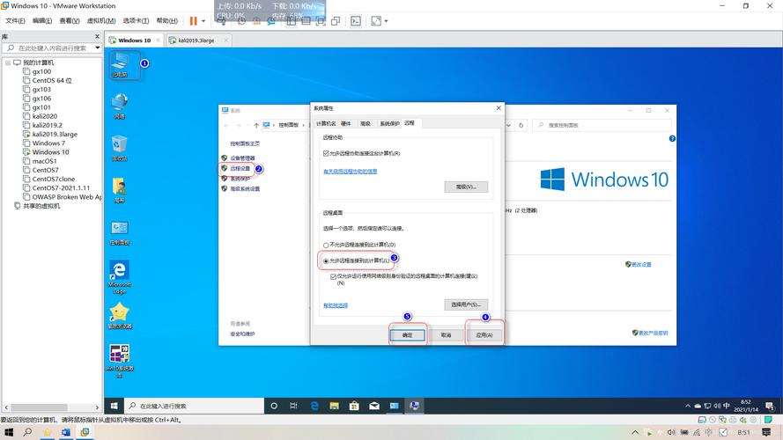Image resolution: width=783 pixels, height=440 pixels.
Task: Select the don't allow remote connections radio button
Action: tap(326, 245)
